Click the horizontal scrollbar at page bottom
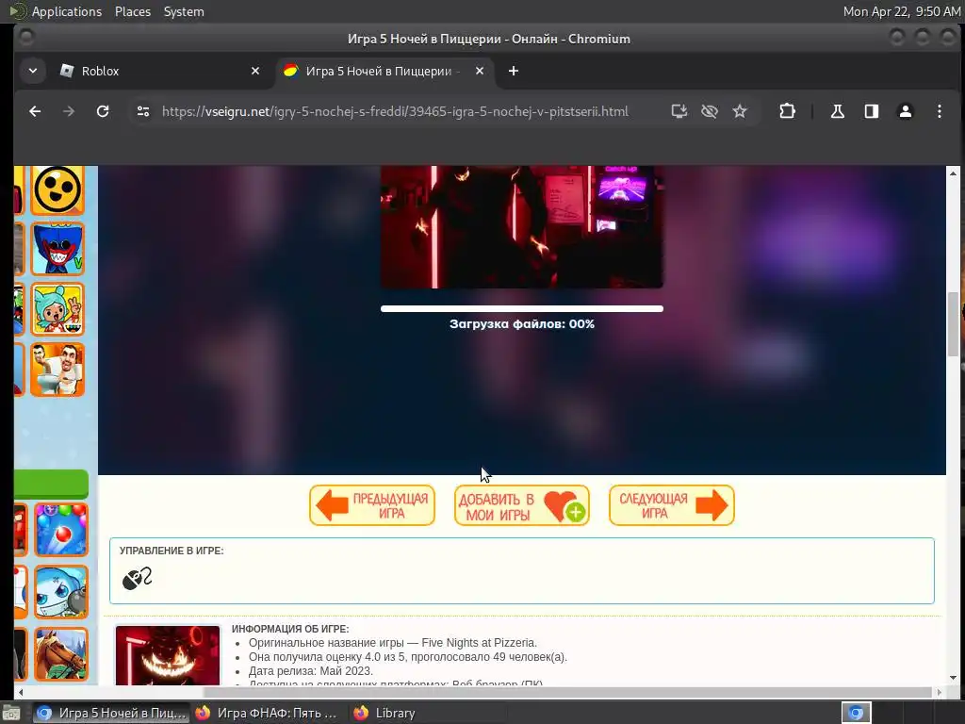 [x=566, y=692]
